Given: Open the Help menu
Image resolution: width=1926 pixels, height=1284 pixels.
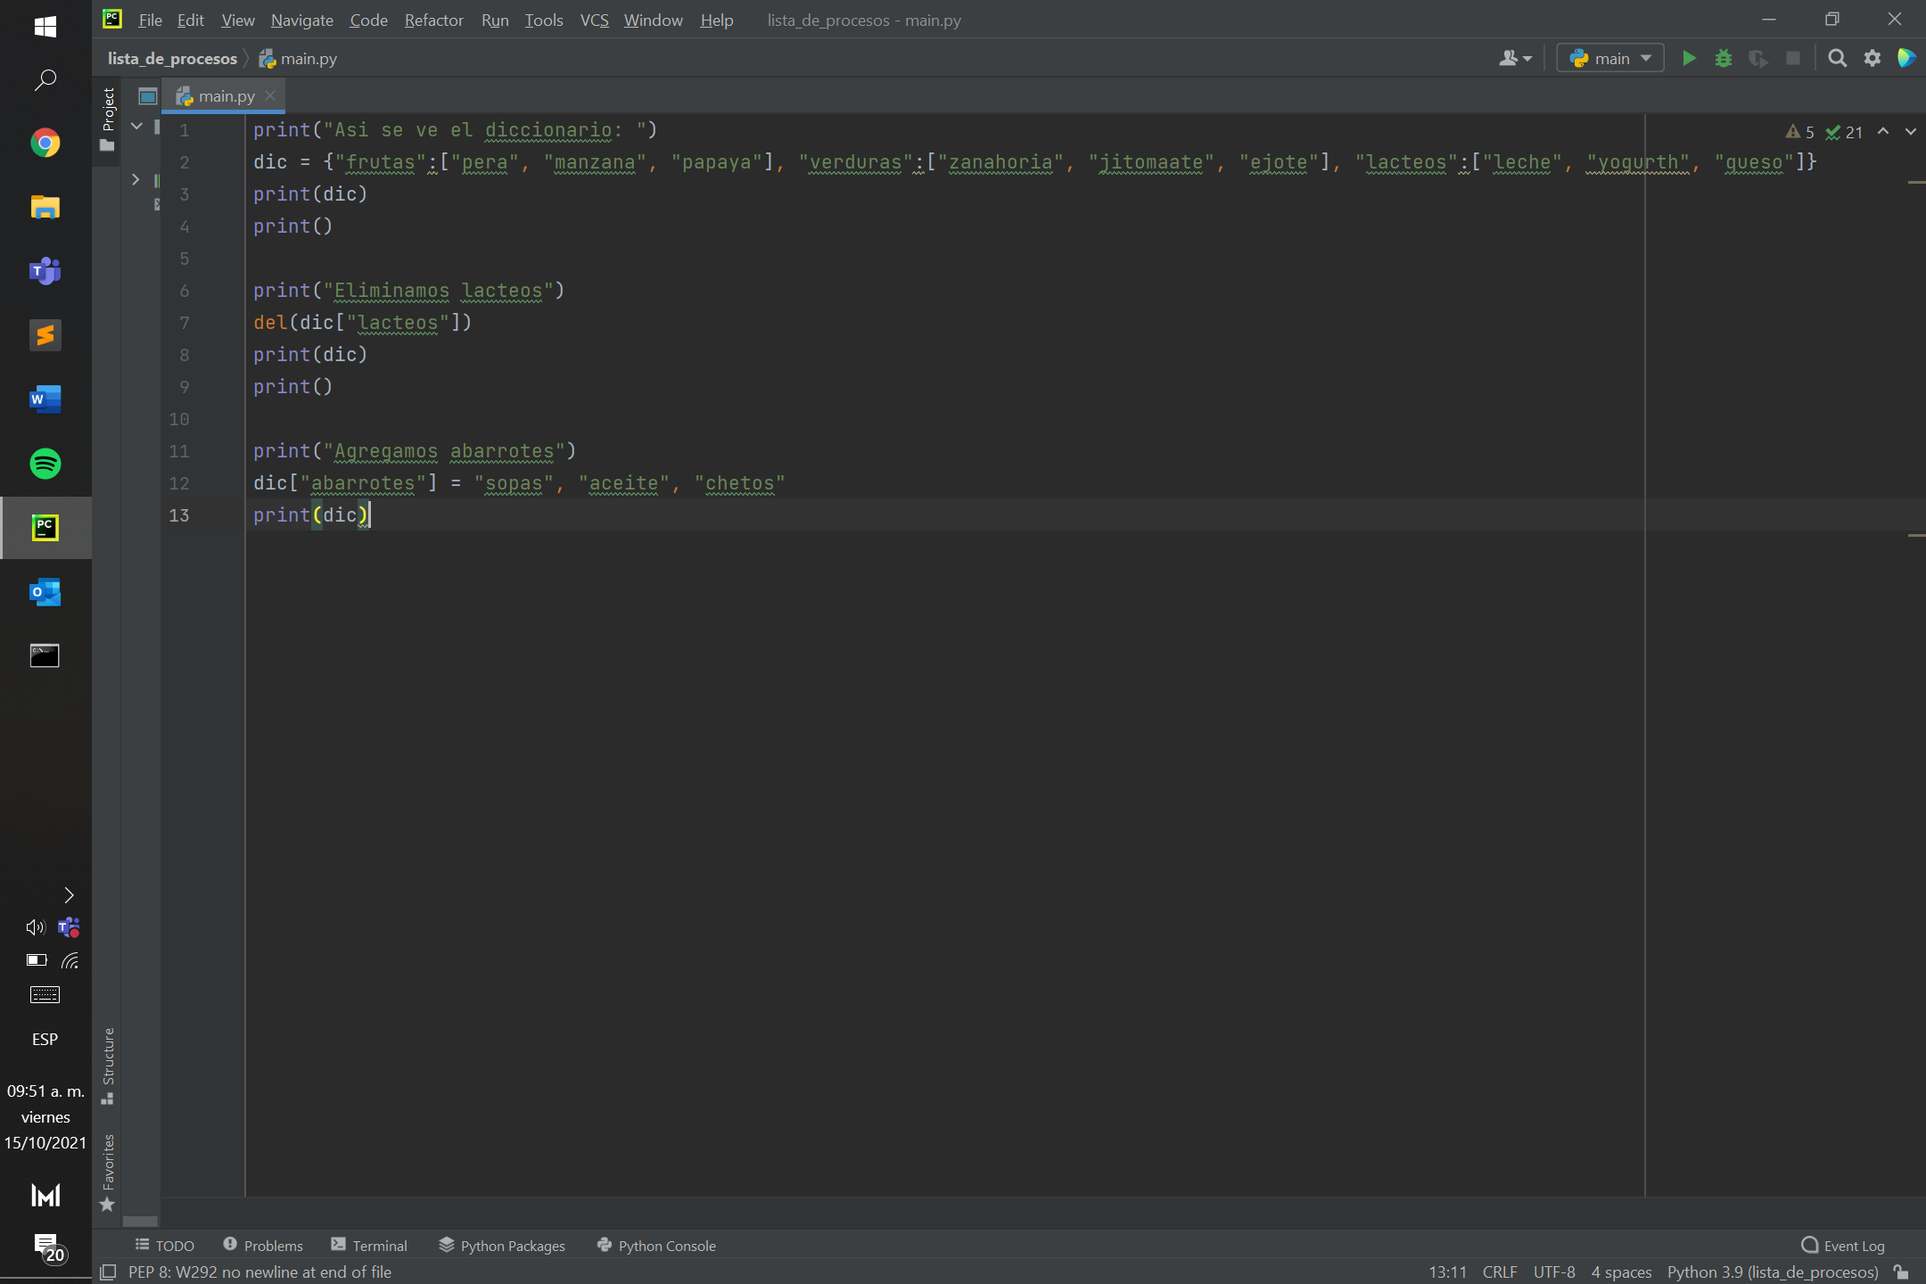Looking at the screenshot, I should [x=716, y=20].
